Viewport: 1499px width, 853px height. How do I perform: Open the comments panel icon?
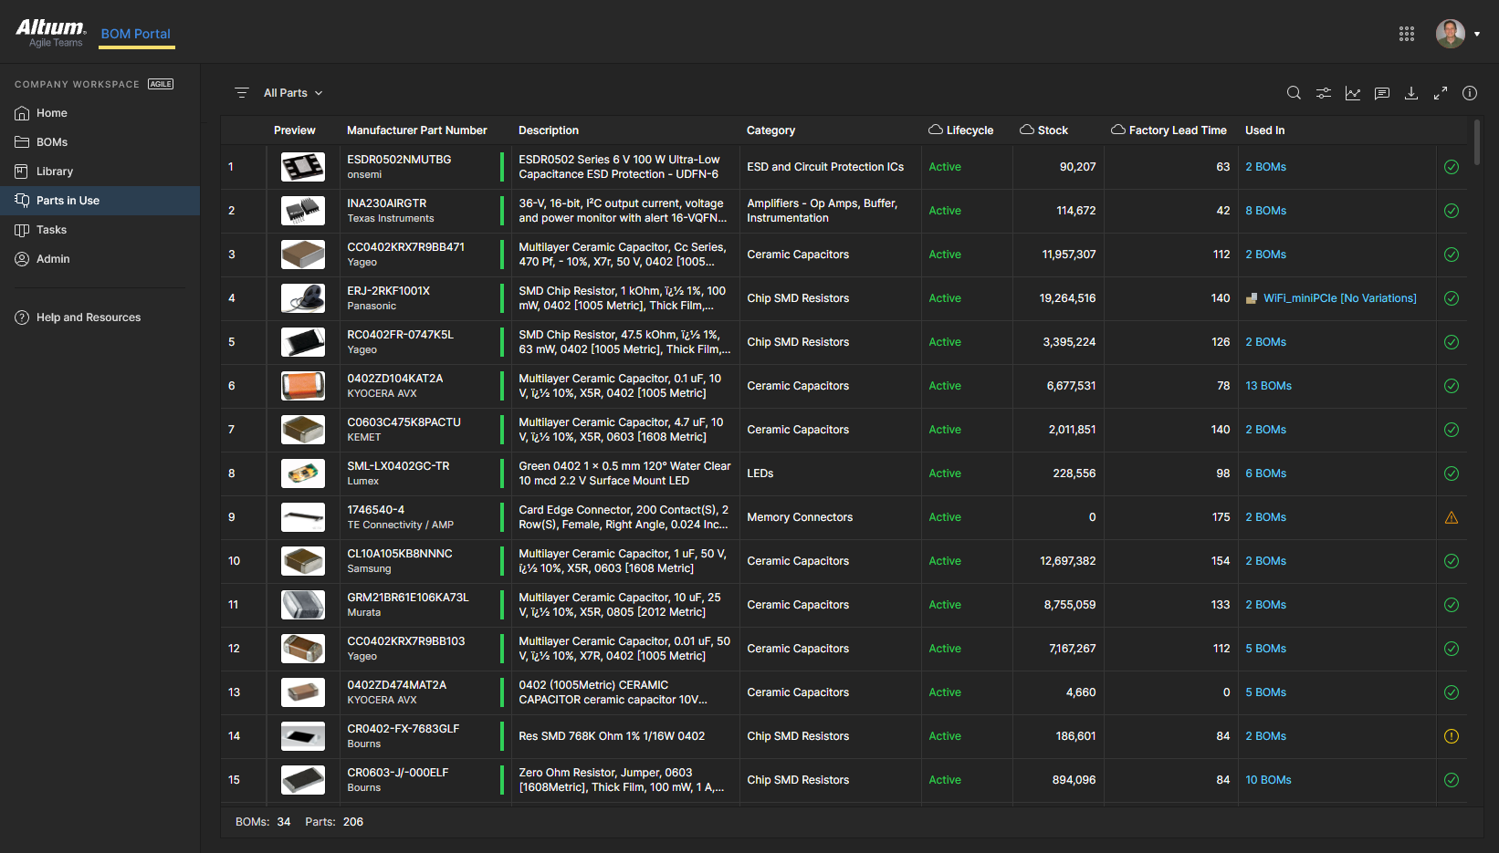[x=1381, y=93]
